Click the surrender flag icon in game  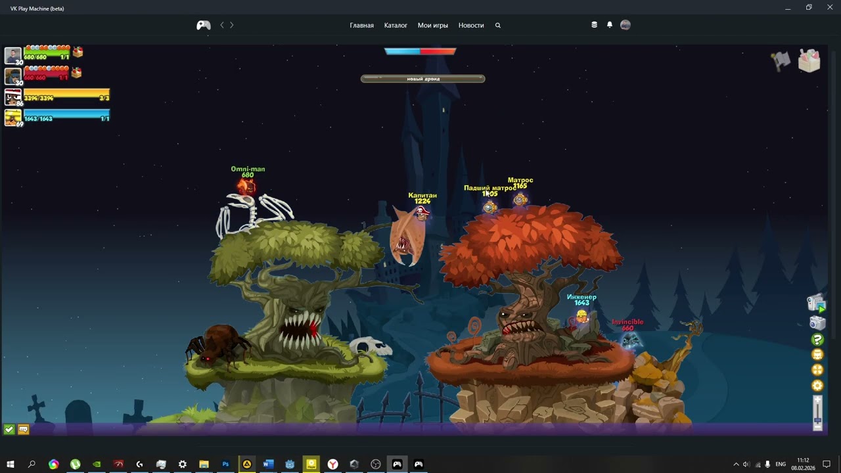pos(781,60)
